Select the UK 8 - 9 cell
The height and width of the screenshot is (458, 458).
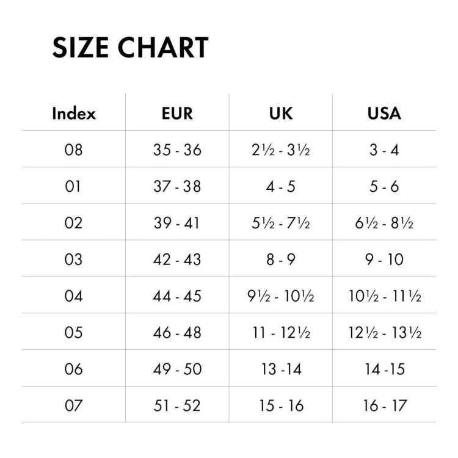pos(280,260)
